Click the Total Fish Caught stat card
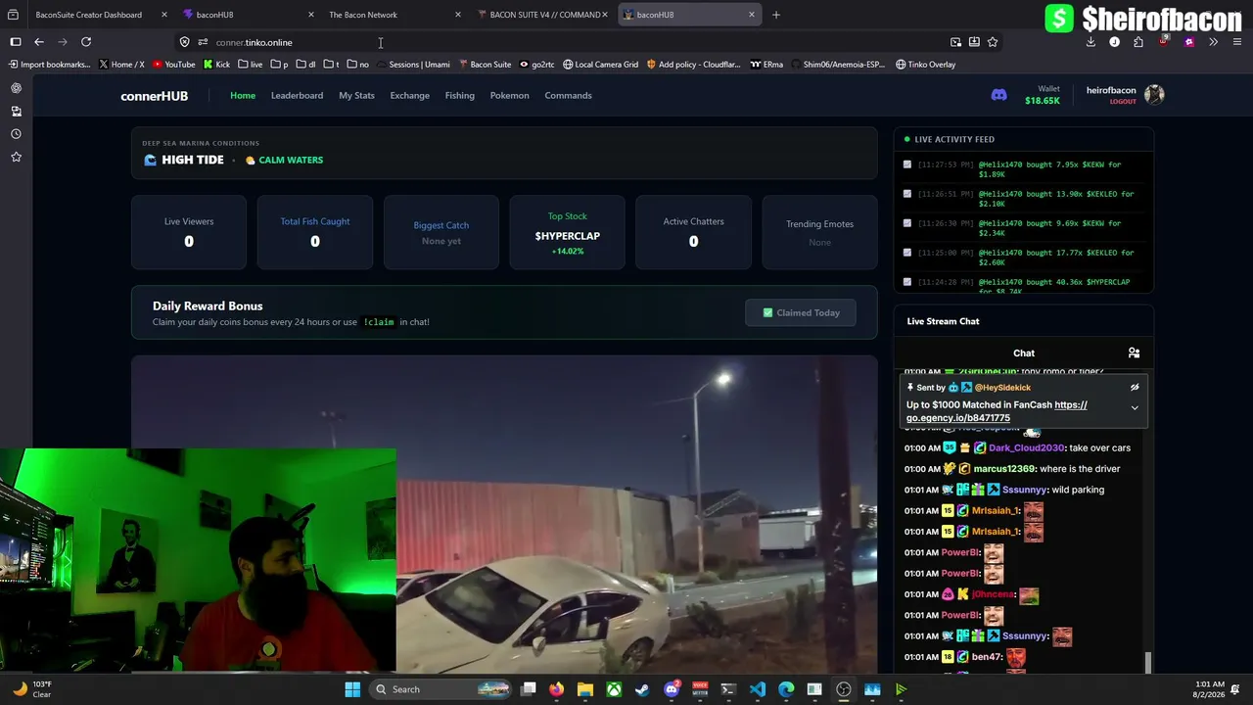Screen dimensions: 1253x705 pyautogui.click(x=315, y=232)
